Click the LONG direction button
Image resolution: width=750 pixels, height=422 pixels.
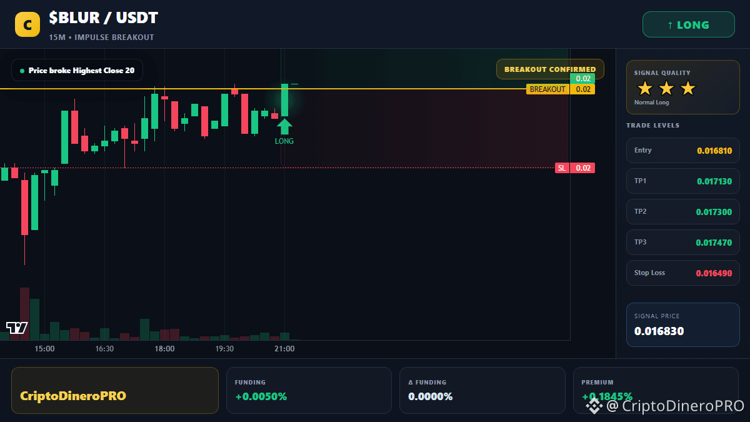click(688, 25)
